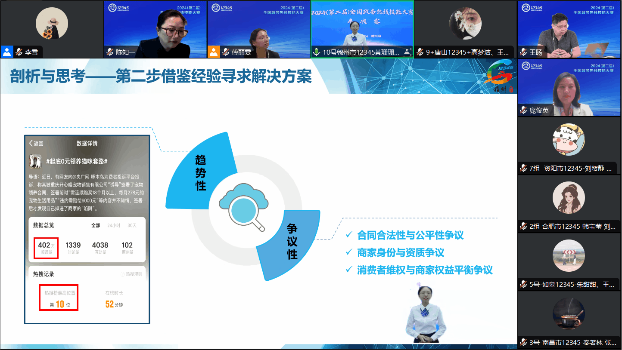Click the orange co-host badge beside 傅丽雯

pyautogui.click(x=214, y=52)
